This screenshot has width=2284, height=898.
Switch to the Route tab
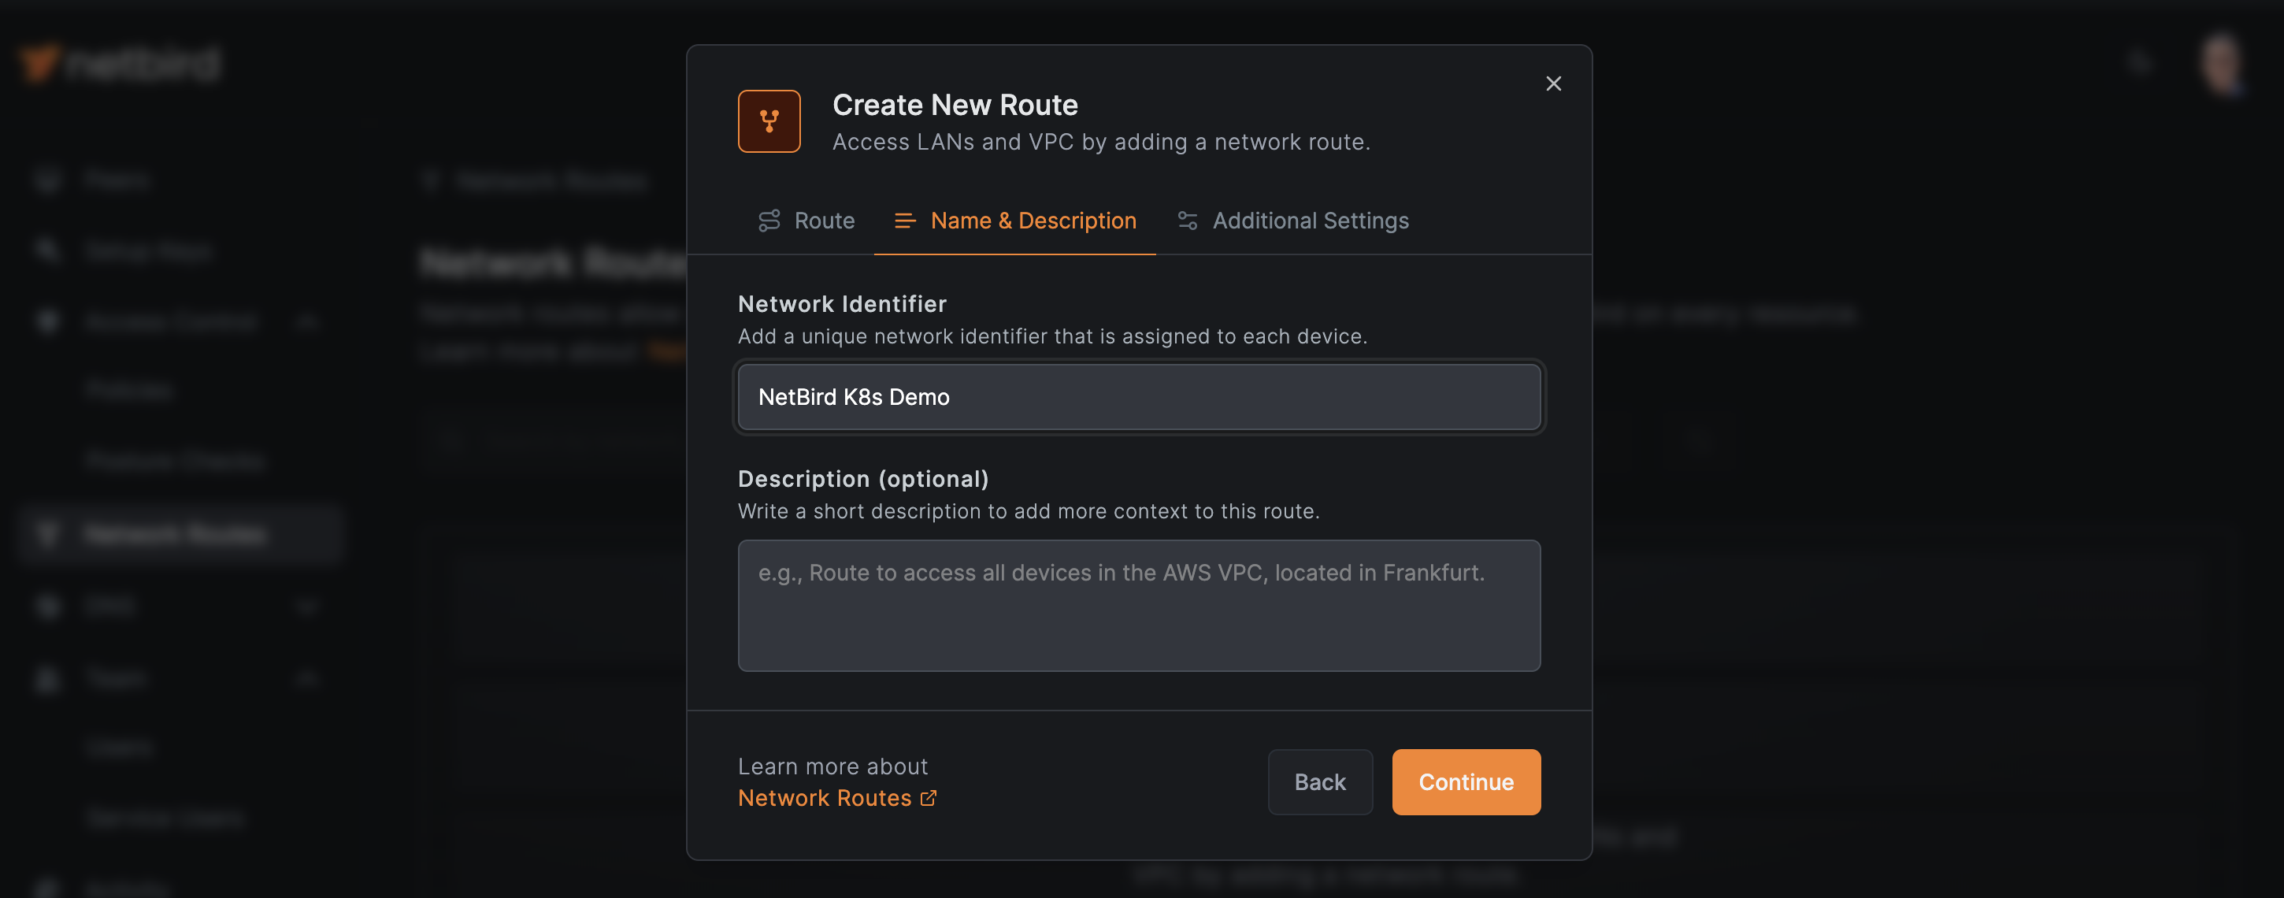click(x=806, y=220)
